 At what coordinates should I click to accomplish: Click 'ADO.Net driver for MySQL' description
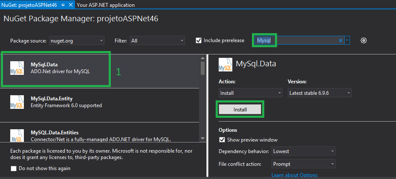pyautogui.click(x=60, y=71)
